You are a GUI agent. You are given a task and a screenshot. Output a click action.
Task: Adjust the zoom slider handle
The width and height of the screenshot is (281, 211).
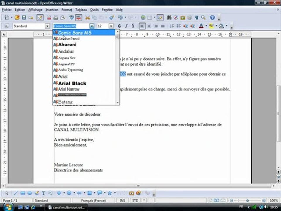[248, 200]
